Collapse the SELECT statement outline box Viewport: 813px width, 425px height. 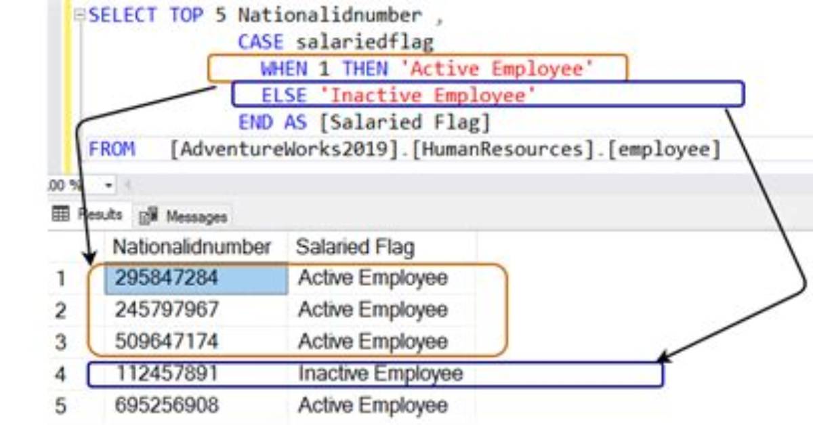tap(80, 15)
